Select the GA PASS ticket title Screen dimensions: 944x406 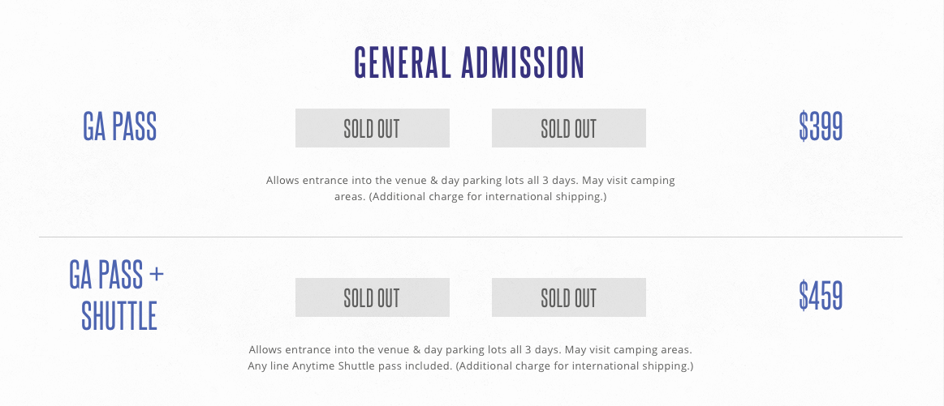click(119, 127)
